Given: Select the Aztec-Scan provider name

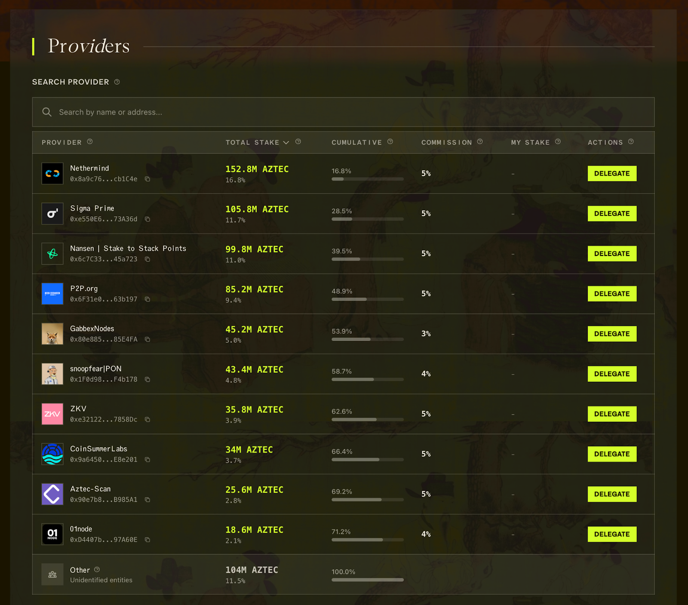Looking at the screenshot, I should [90, 489].
